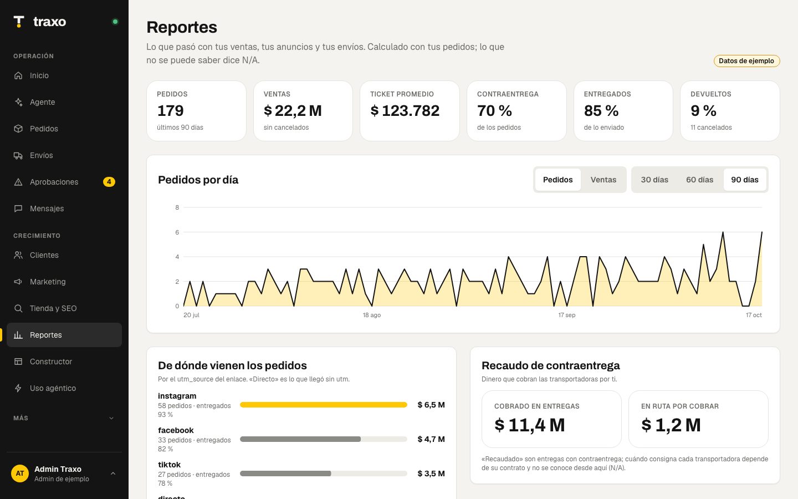The image size is (798, 499).
Task: Click the Envíos truck icon
Action: 18,155
